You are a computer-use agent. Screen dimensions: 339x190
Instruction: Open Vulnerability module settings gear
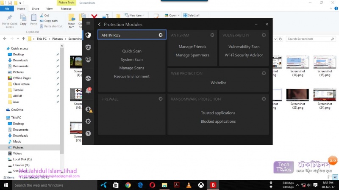[264, 35]
